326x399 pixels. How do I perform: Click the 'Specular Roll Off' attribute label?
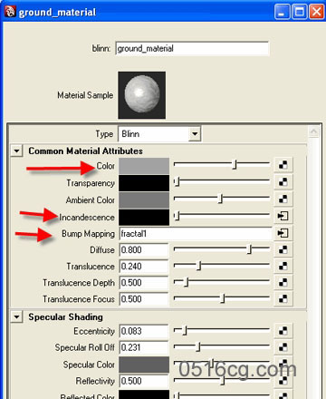(x=85, y=347)
